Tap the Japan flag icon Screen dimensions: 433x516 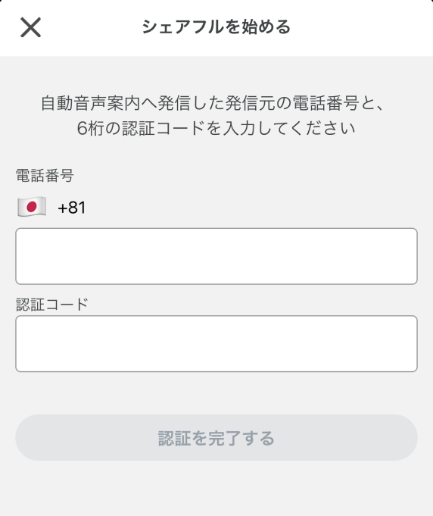click(x=32, y=207)
